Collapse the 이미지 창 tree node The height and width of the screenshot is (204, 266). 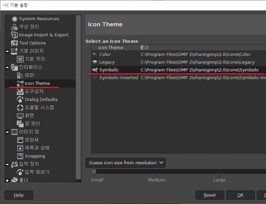pos(7,132)
